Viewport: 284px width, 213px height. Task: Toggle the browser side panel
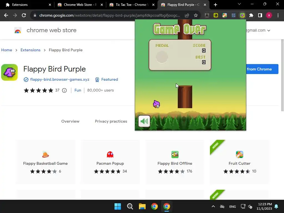[x=260, y=16]
